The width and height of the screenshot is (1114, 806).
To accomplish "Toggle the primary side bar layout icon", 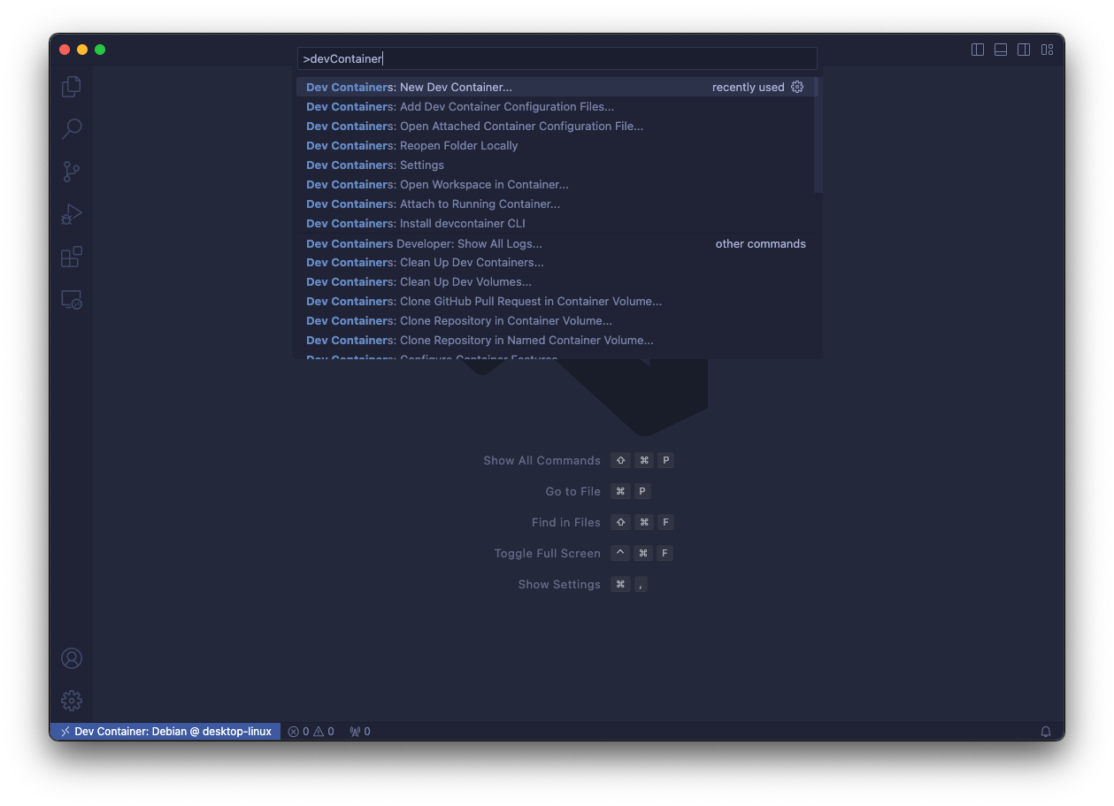I will tap(978, 50).
